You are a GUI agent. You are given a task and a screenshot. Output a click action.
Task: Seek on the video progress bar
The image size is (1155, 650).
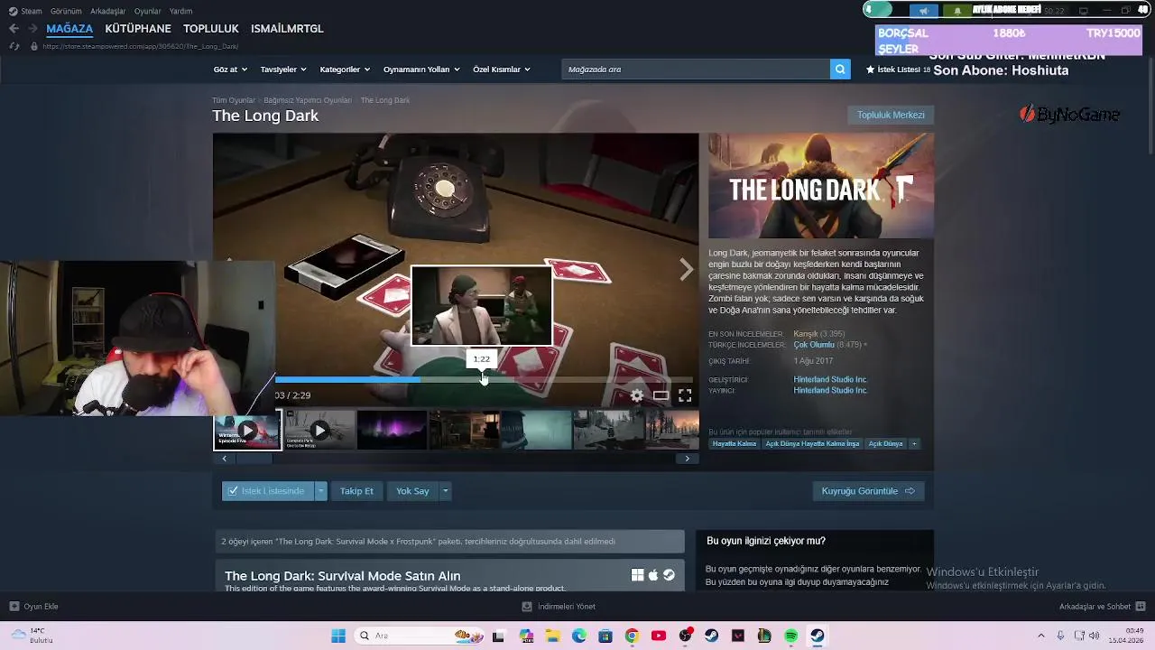click(x=484, y=380)
